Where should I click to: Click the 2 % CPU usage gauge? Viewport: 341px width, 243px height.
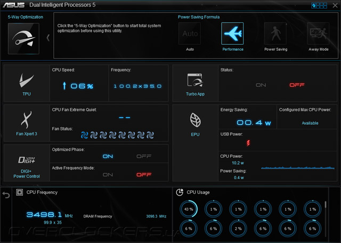[x=238, y=229]
